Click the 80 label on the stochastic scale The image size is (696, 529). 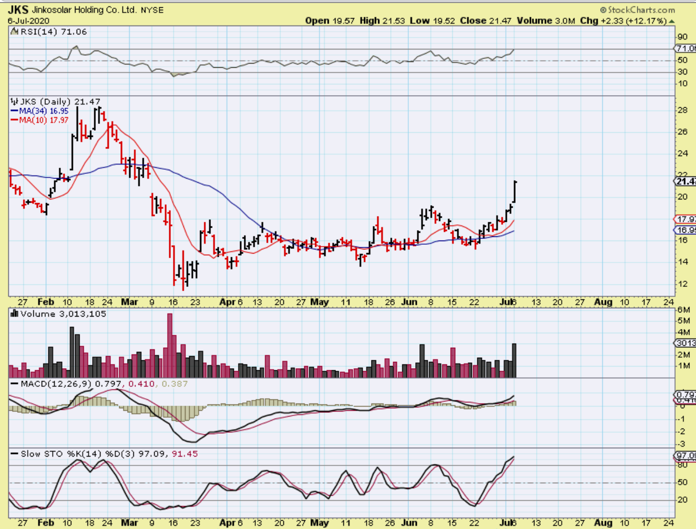click(x=682, y=465)
